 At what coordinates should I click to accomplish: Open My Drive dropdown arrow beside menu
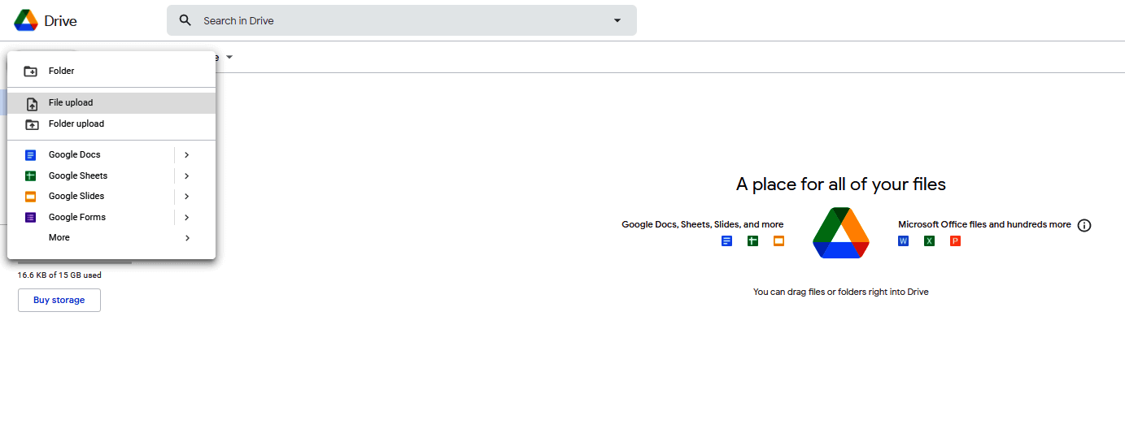[x=229, y=57]
